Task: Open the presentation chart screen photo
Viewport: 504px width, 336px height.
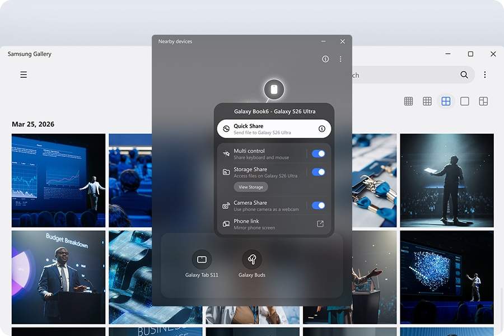Action: coord(58,180)
